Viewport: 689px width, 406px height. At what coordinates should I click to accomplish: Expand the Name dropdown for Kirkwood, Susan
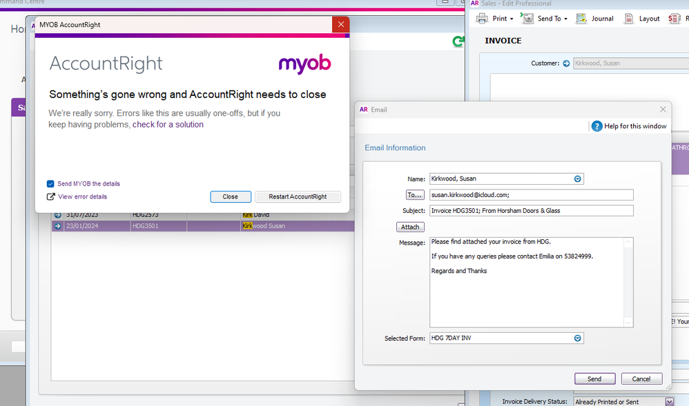(x=578, y=179)
